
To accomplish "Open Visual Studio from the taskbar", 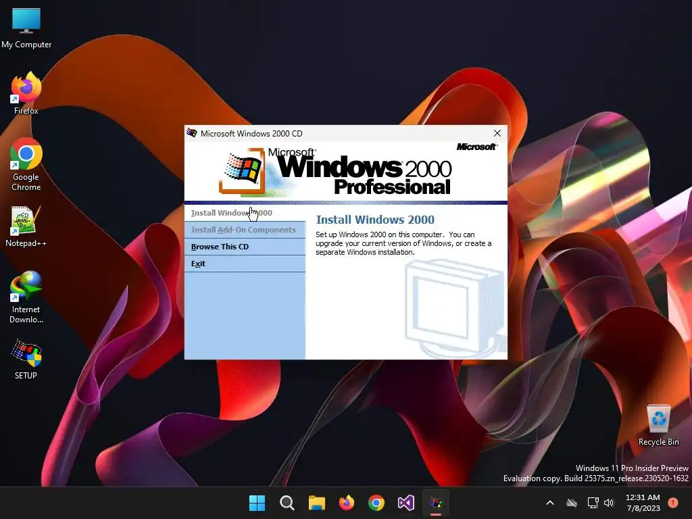I will 406,503.
